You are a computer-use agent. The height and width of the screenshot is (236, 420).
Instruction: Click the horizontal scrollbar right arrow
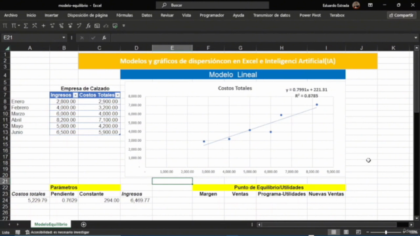click(x=411, y=225)
